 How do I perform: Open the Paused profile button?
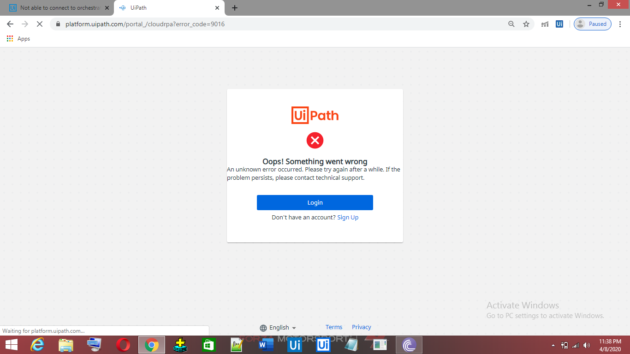tap(593, 24)
